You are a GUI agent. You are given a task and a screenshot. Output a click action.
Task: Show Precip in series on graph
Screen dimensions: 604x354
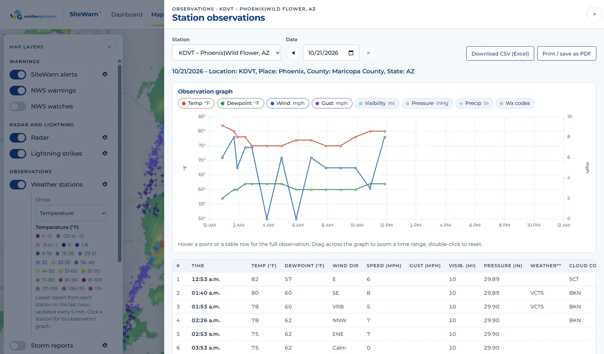tap(475, 103)
